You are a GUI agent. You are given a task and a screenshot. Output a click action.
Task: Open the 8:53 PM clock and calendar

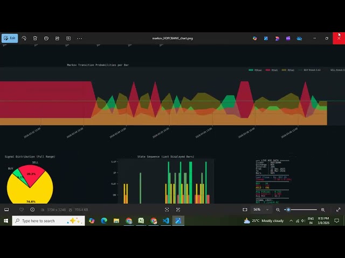tap(323, 221)
